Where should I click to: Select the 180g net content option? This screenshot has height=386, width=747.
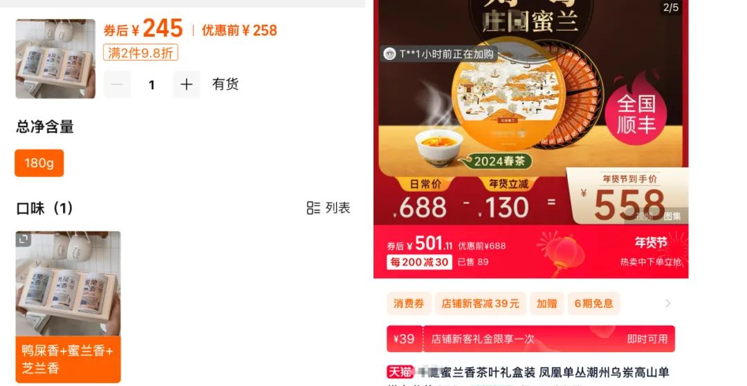(39, 163)
